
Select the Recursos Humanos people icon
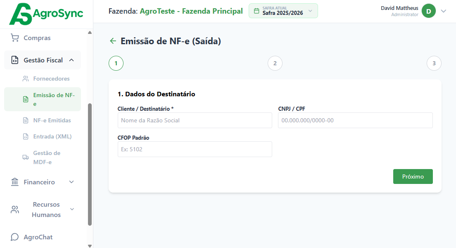pyautogui.click(x=15, y=210)
